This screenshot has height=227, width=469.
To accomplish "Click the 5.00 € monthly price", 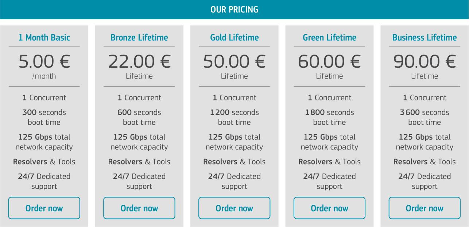I will coord(44,61).
